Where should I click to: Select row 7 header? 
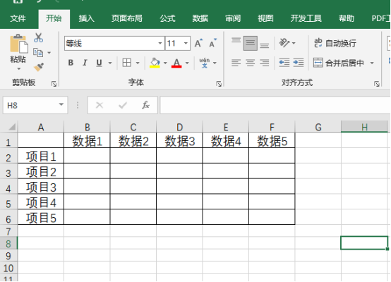8,231
